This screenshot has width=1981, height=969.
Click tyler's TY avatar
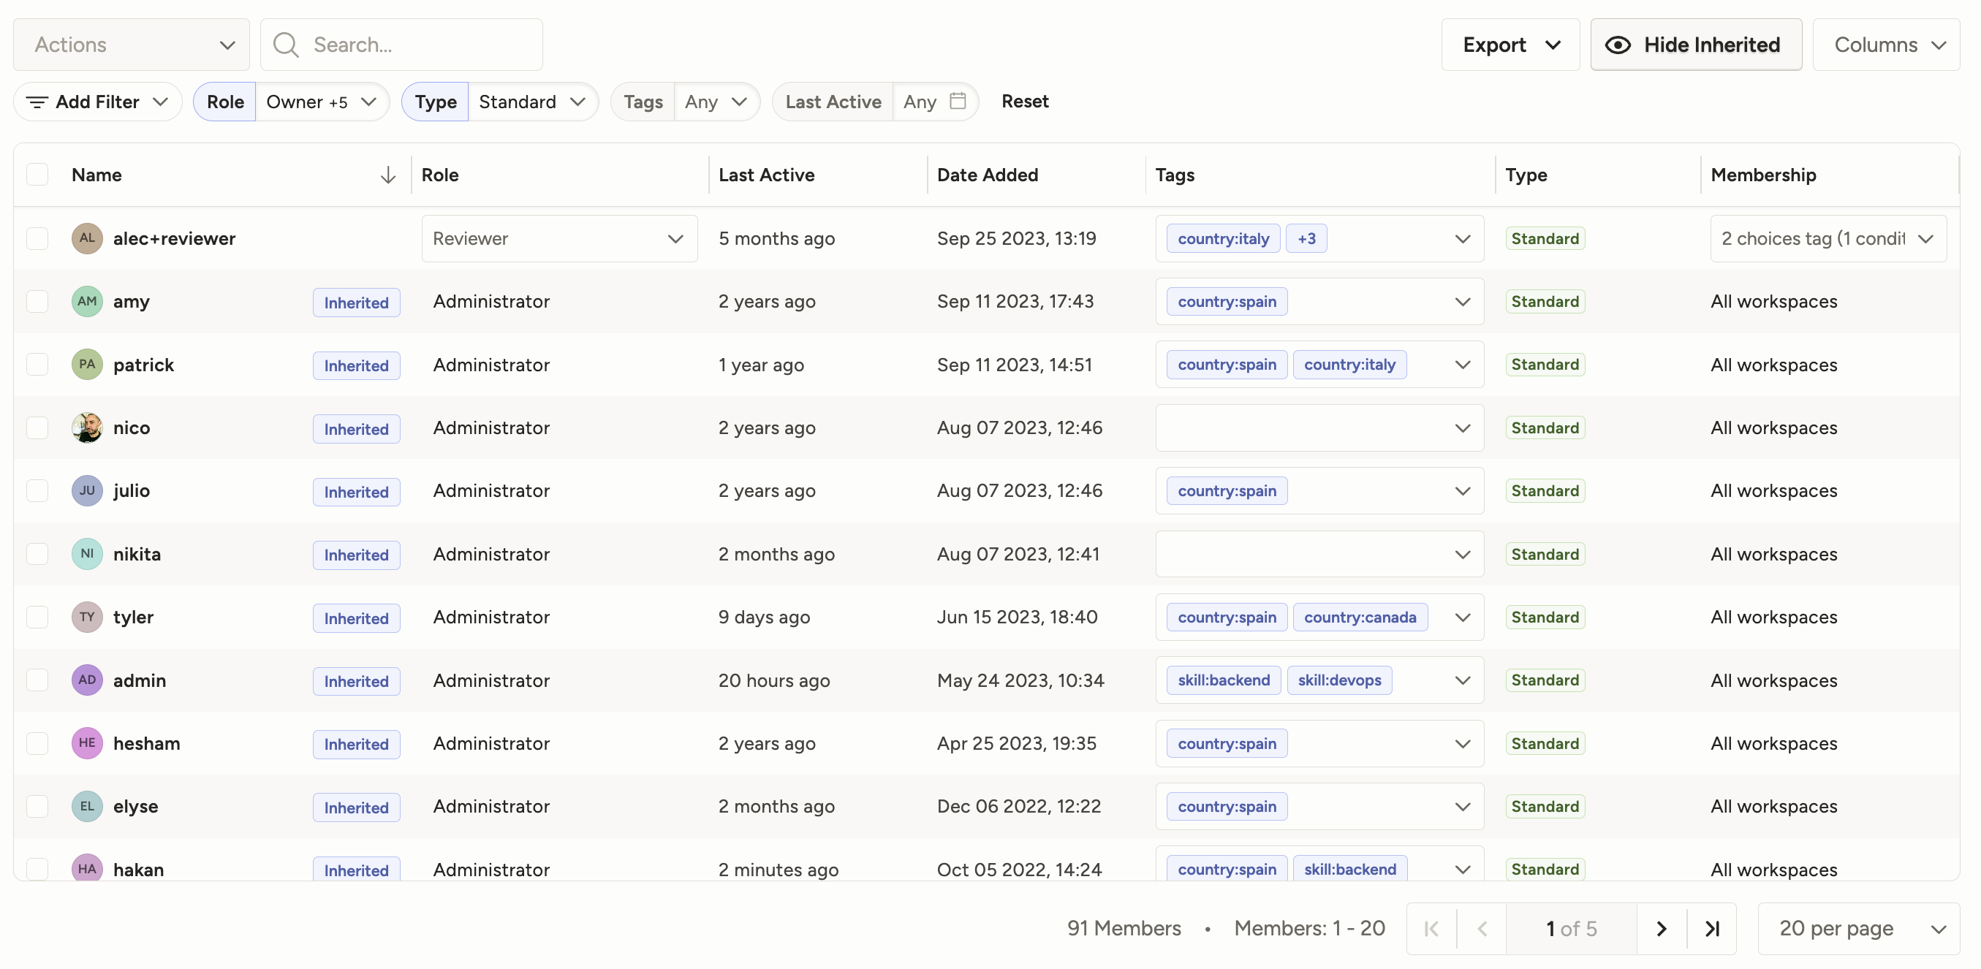click(87, 617)
